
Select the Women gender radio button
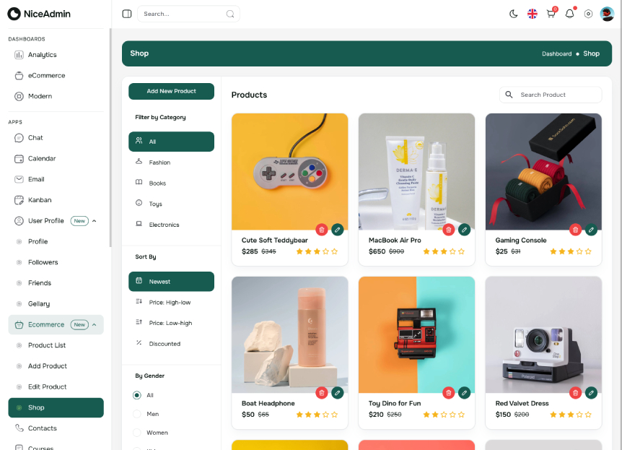pos(137,432)
